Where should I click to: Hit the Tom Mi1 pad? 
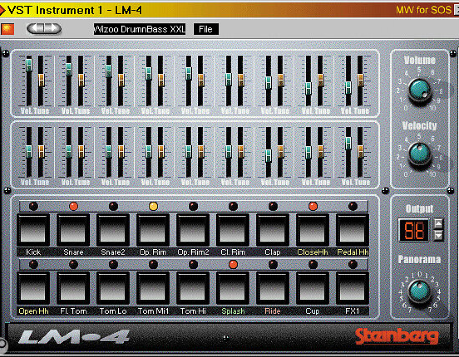[x=153, y=288]
